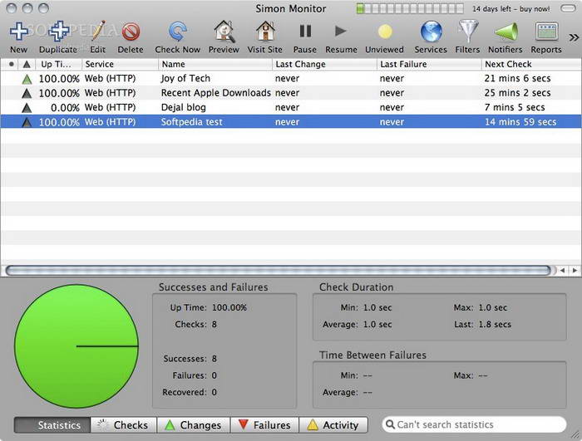Click the status triangle of Softpedia test
This screenshot has height=441, width=582.
[x=27, y=122]
